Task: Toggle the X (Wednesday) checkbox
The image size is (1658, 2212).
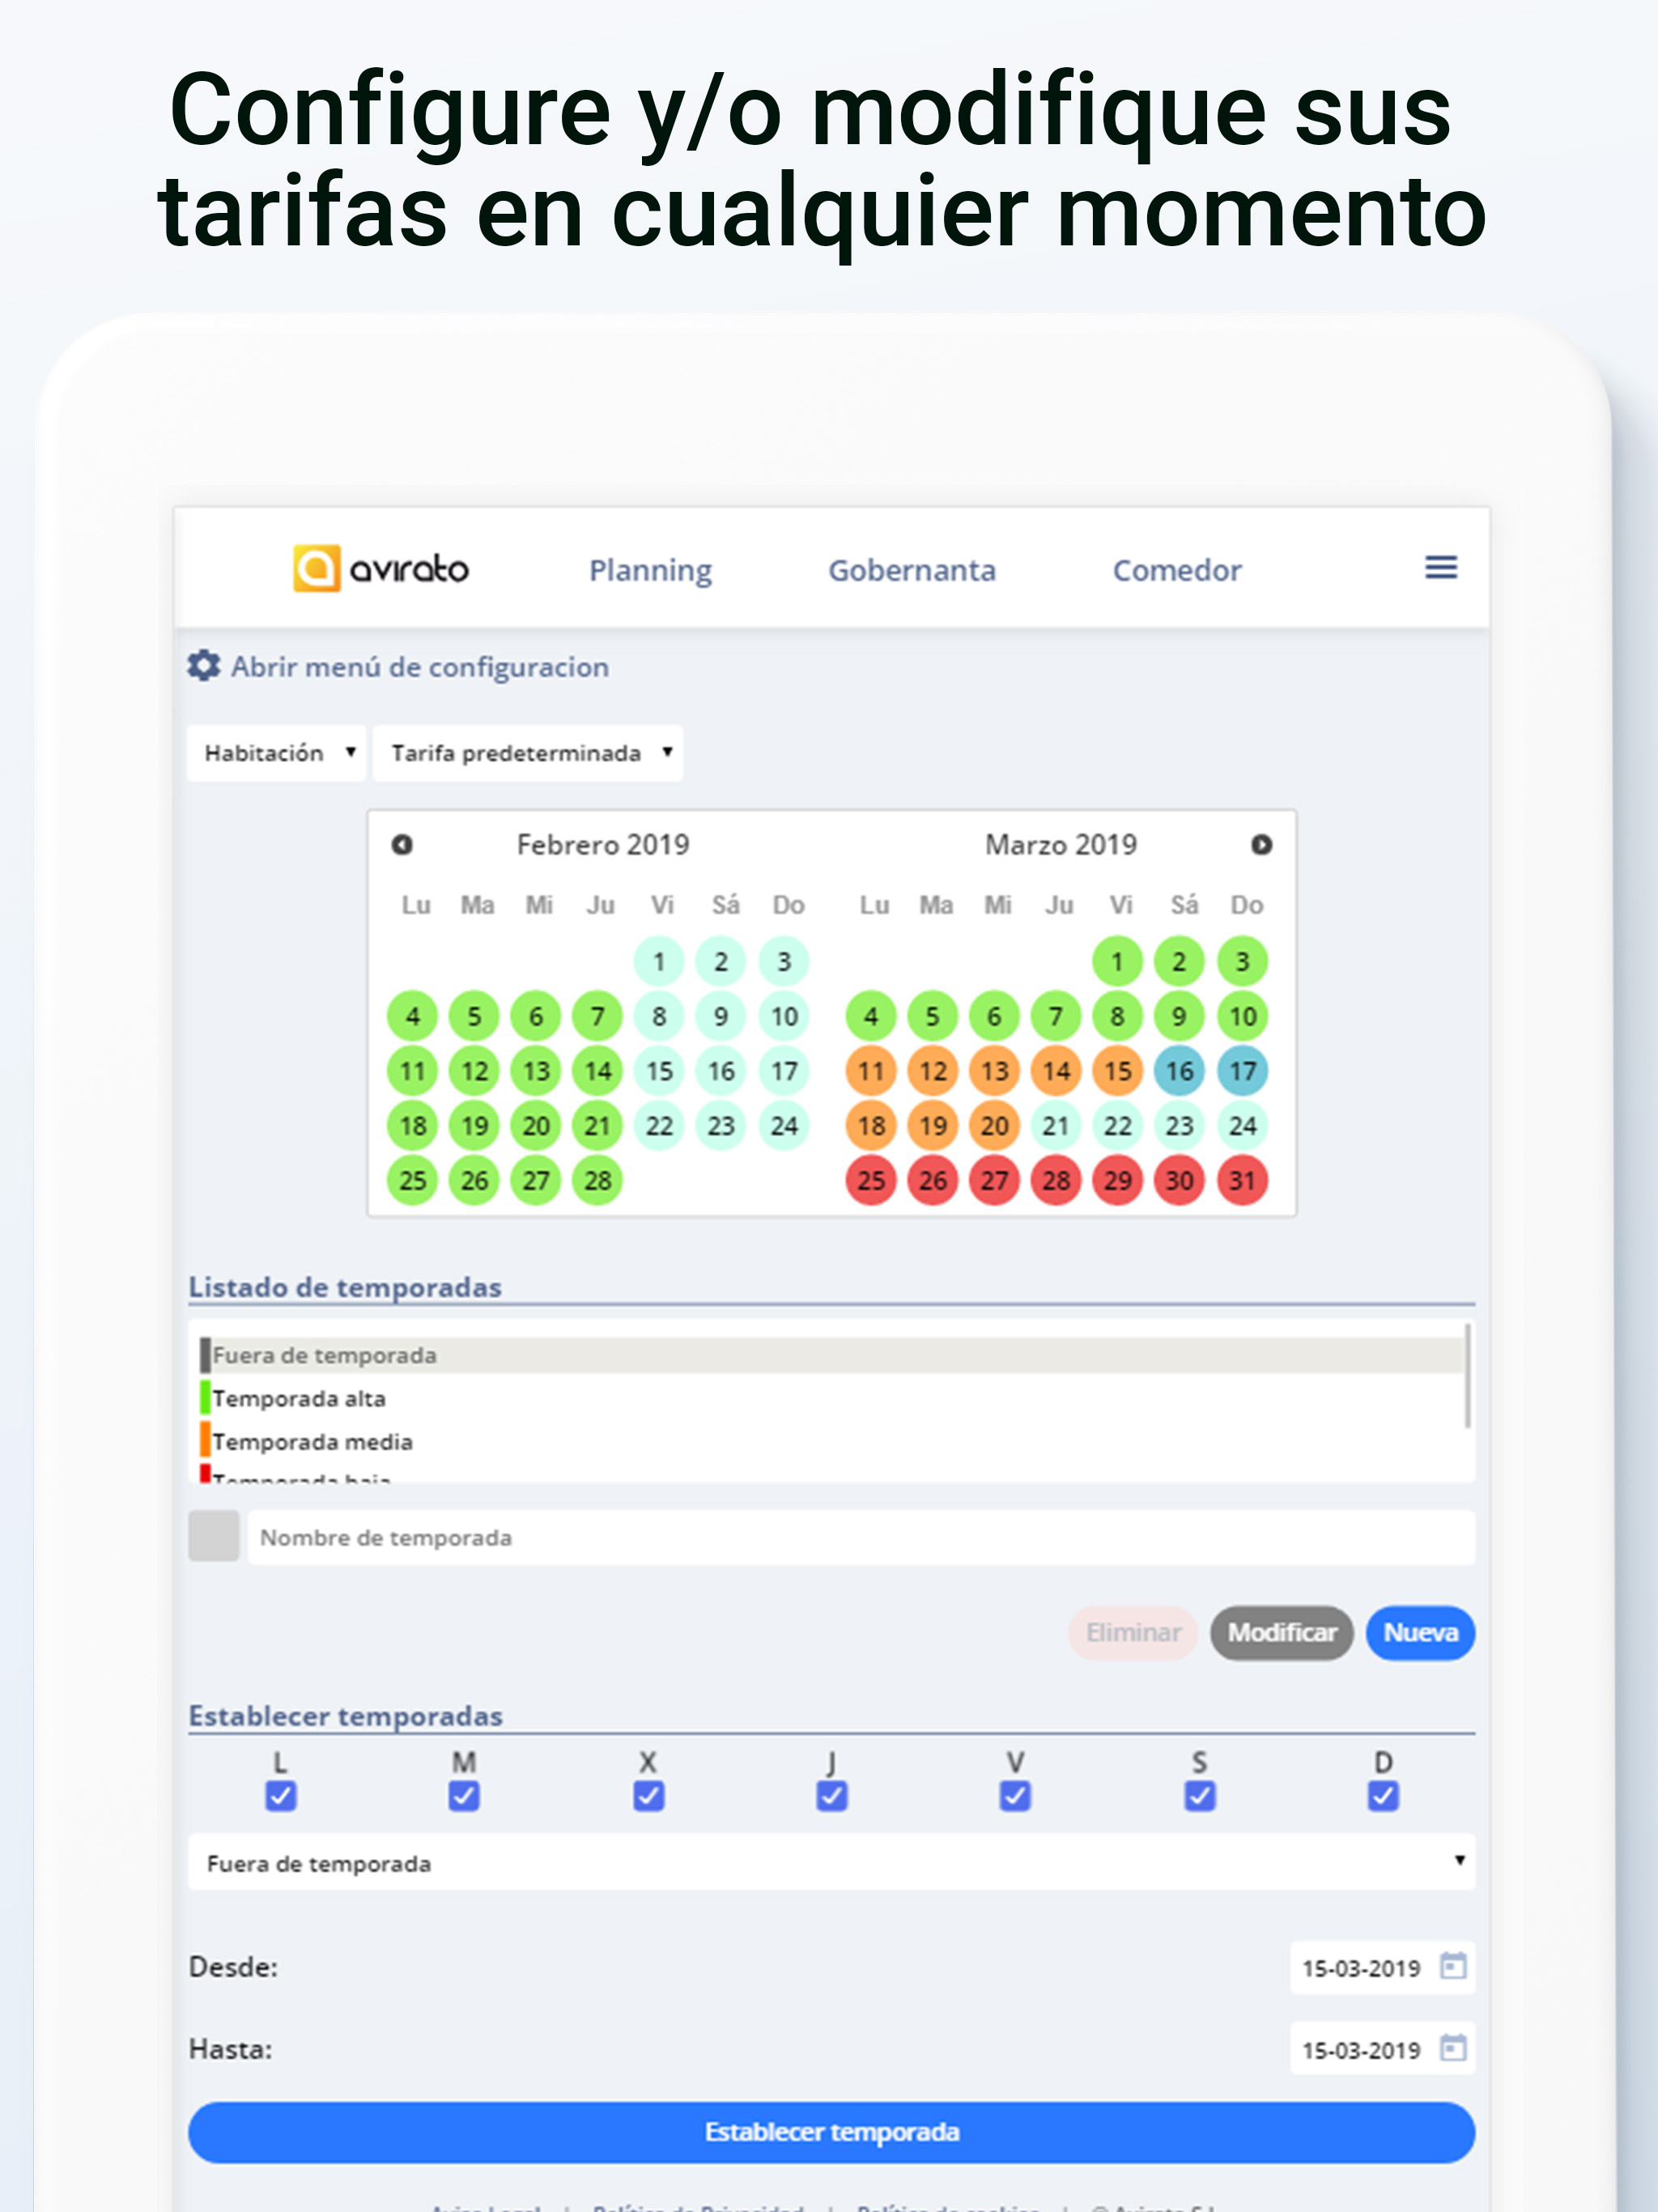Action: (x=648, y=1796)
